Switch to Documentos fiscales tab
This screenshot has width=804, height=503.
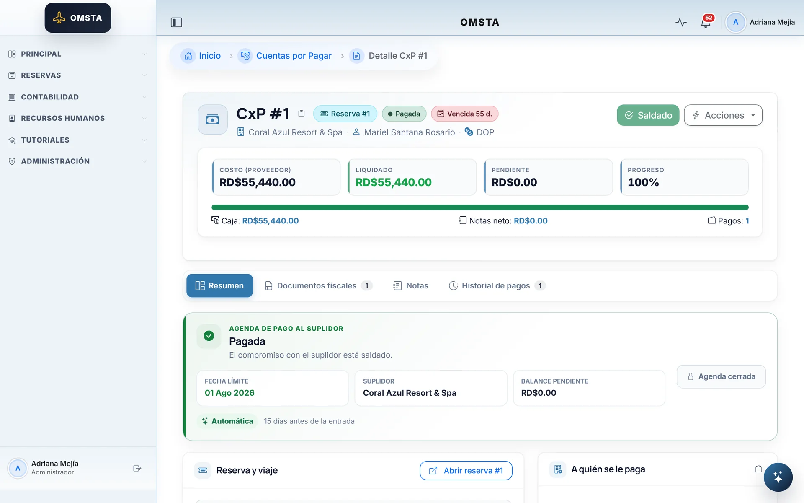tap(318, 285)
